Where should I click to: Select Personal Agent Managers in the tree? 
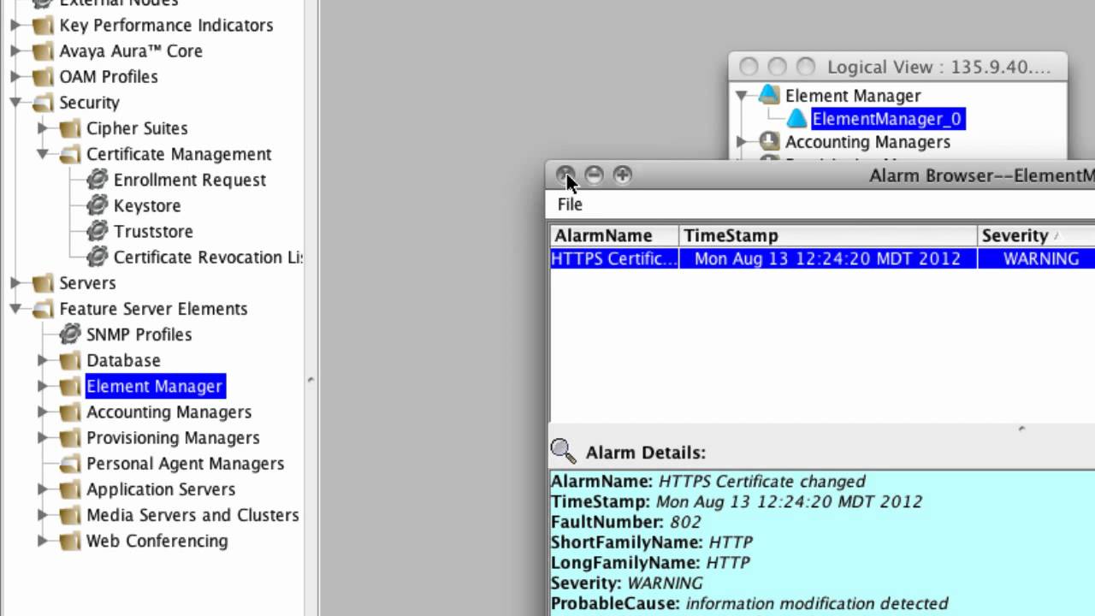tap(185, 464)
